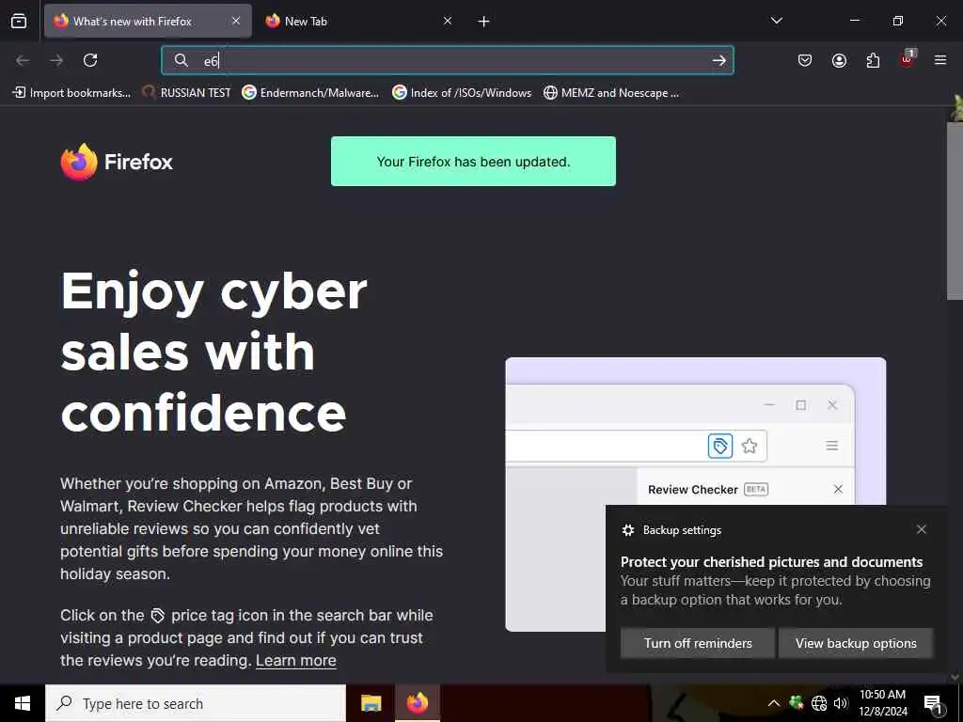Close the What's new with Firefox tab

coord(236,22)
